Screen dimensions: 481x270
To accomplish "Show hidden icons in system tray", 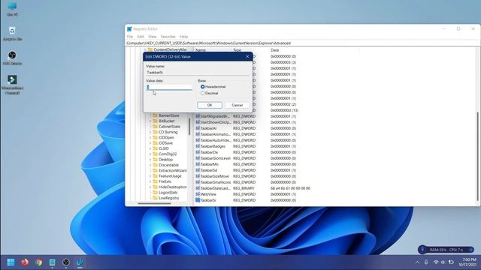I will pos(417,262).
